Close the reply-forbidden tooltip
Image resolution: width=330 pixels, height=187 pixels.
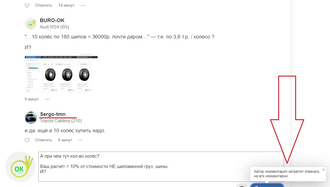pyautogui.click(x=323, y=169)
